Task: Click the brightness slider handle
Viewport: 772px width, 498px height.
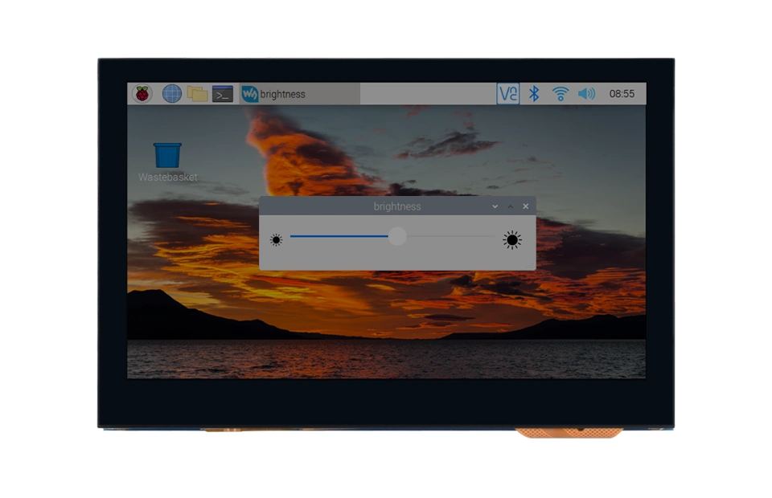Action: click(397, 236)
